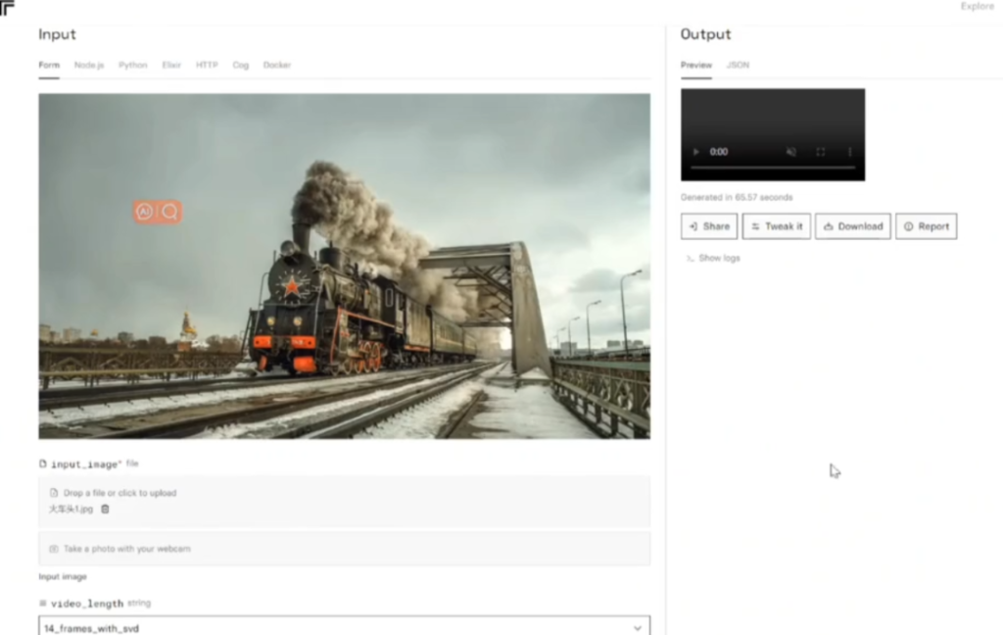Play the generated output video

coord(696,152)
